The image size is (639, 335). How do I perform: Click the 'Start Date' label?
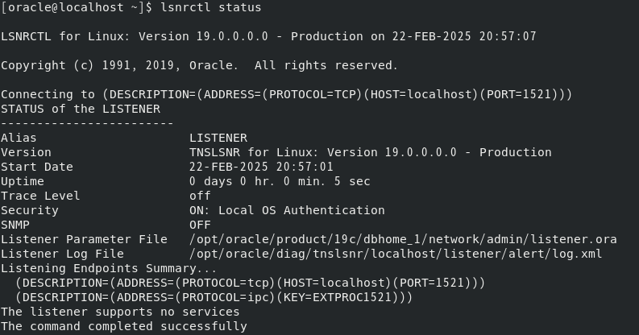pyautogui.click(x=37, y=167)
